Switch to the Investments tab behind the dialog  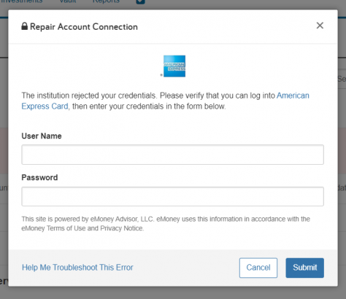22,1
